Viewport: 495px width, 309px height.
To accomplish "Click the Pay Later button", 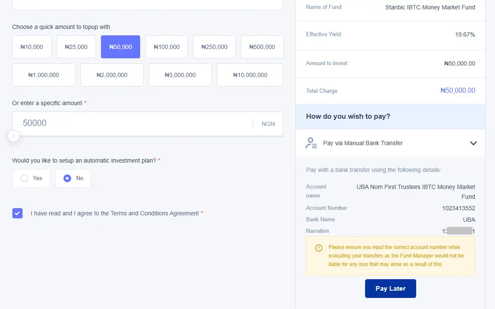I will (x=390, y=288).
